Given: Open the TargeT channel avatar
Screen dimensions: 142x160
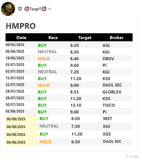Looking at the screenshot, I should click(8, 9).
